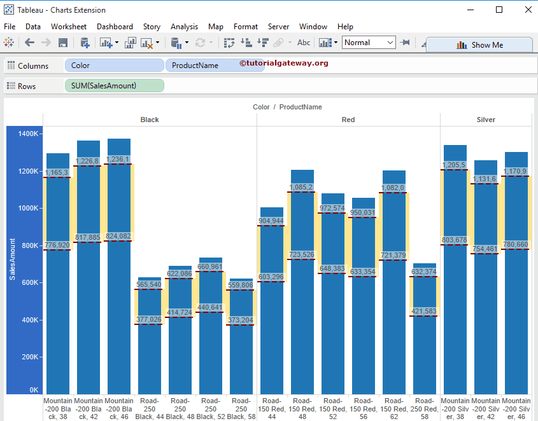Select the Swap Rows and Columns icon
538x421 pixels.
pos(229,43)
